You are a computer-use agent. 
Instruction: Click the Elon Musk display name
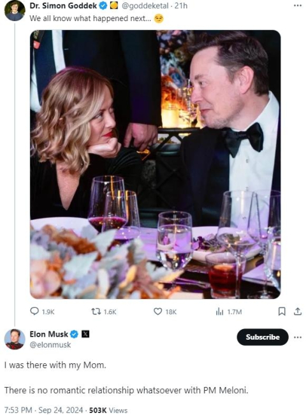pos(49,334)
